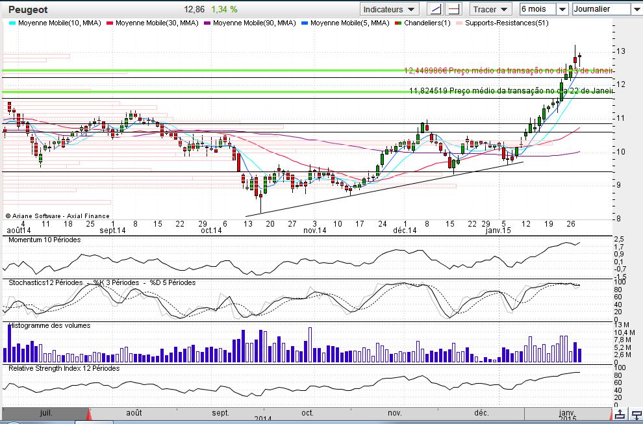
Task: Click the Moyenne Mobile(5, MMA) color swatch
Action: pyautogui.click(x=305, y=23)
